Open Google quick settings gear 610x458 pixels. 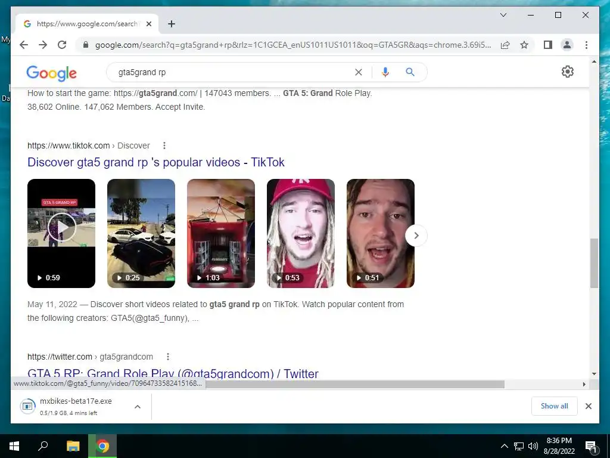coord(568,72)
